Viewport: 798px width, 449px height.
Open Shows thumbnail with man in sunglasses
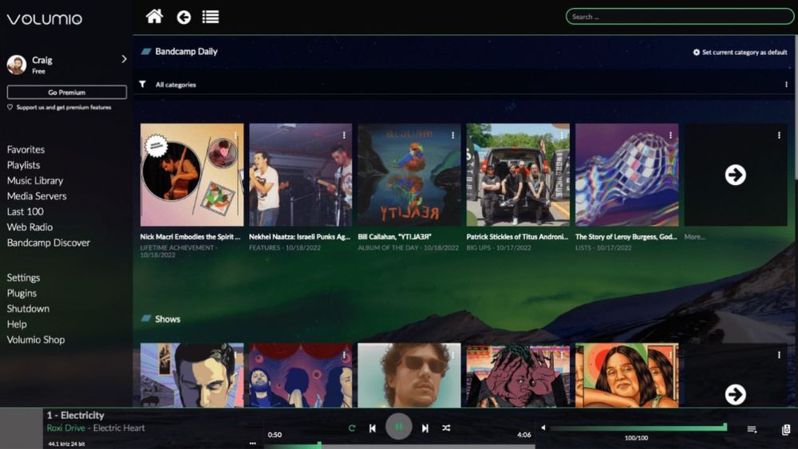coord(409,375)
